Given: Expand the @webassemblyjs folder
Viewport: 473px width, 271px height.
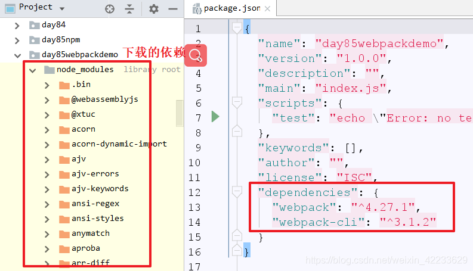Looking at the screenshot, I should coord(47,100).
